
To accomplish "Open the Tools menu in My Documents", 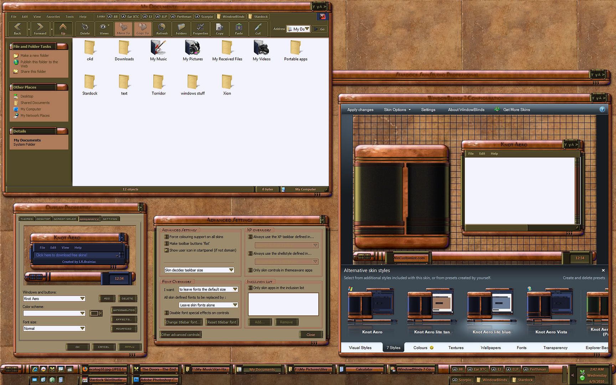I will tap(70, 16).
